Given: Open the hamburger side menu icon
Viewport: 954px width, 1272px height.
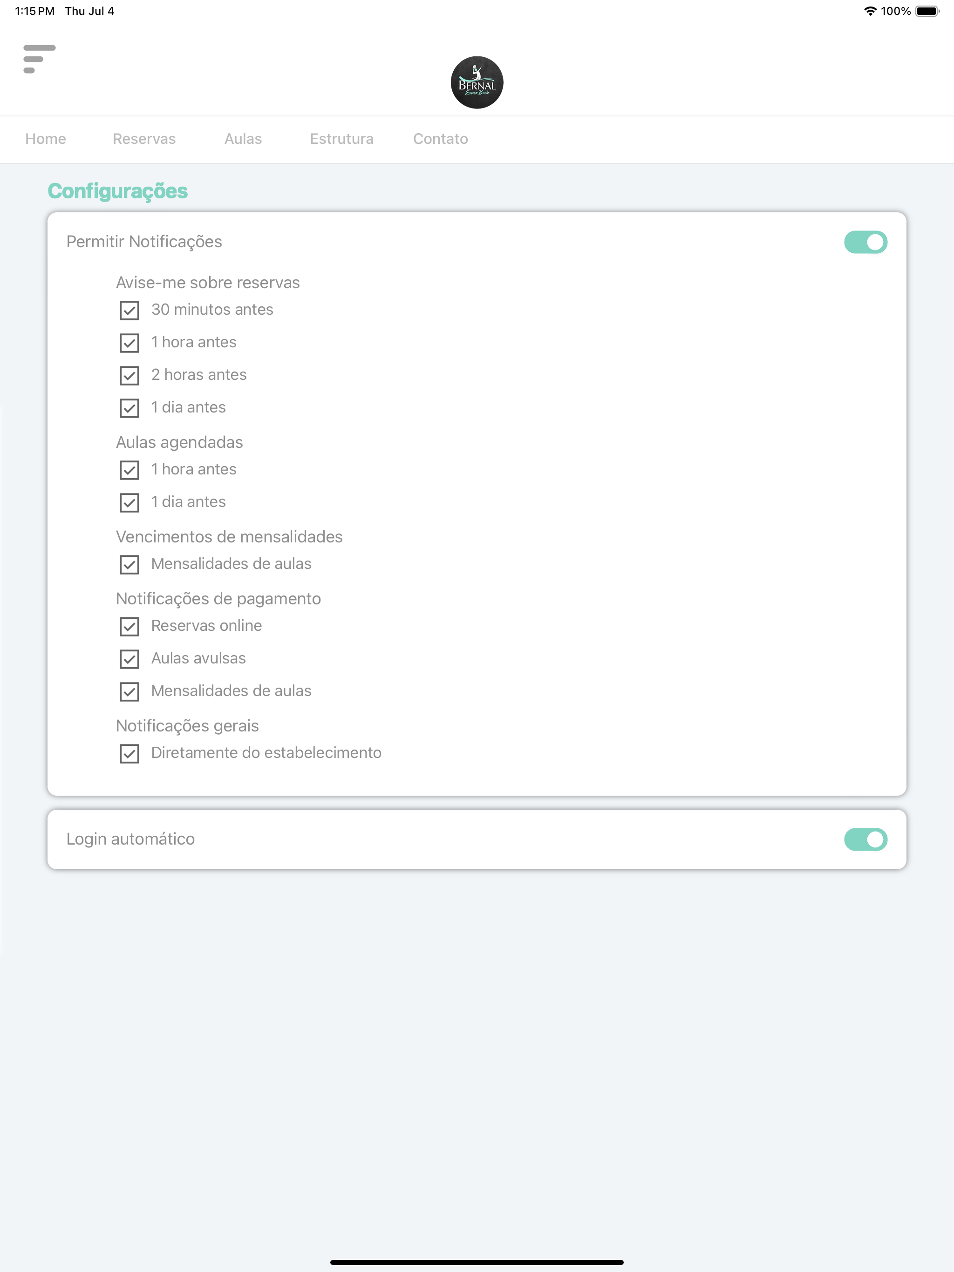Looking at the screenshot, I should click(39, 59).
